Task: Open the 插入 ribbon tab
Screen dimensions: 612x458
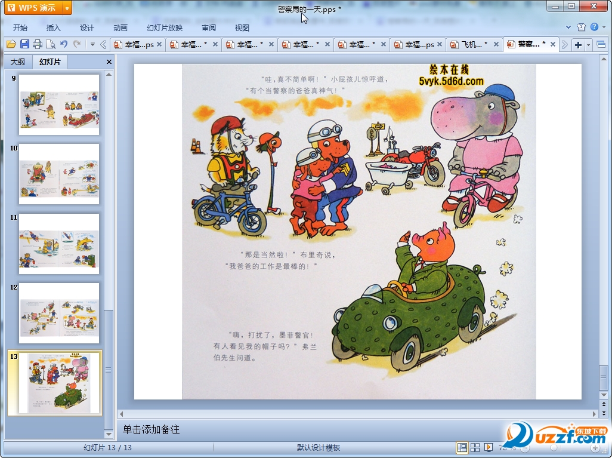Action: click(54, 27)
